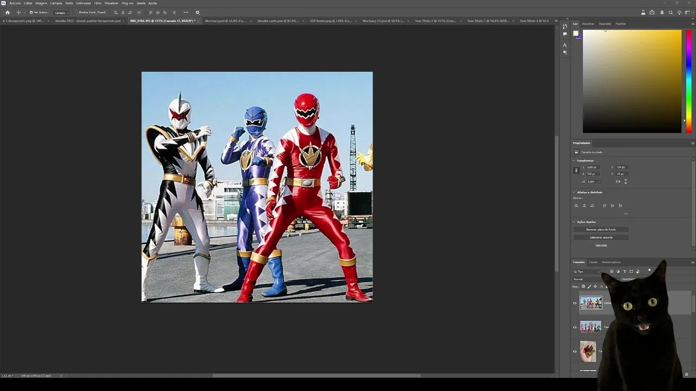Open the Move tool preset dropdown arrow

pyautogui.click(x=24, y=12)
